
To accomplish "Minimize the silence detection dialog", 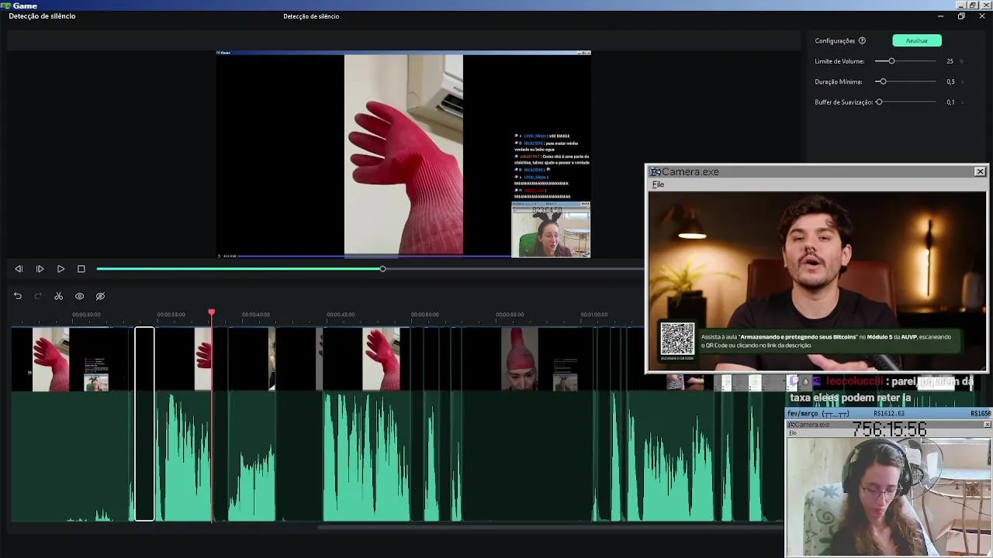I will pyautogui.click(x=940, y=16).
